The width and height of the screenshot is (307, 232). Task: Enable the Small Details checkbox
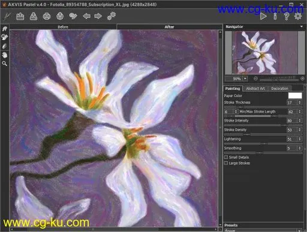[x=226, y=157]
